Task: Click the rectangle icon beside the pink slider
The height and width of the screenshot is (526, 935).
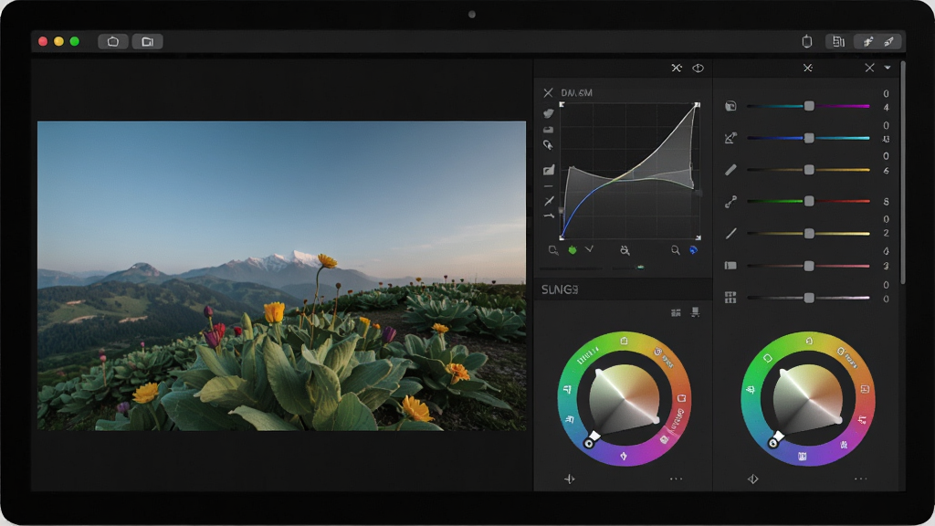Action: [730, 266]
